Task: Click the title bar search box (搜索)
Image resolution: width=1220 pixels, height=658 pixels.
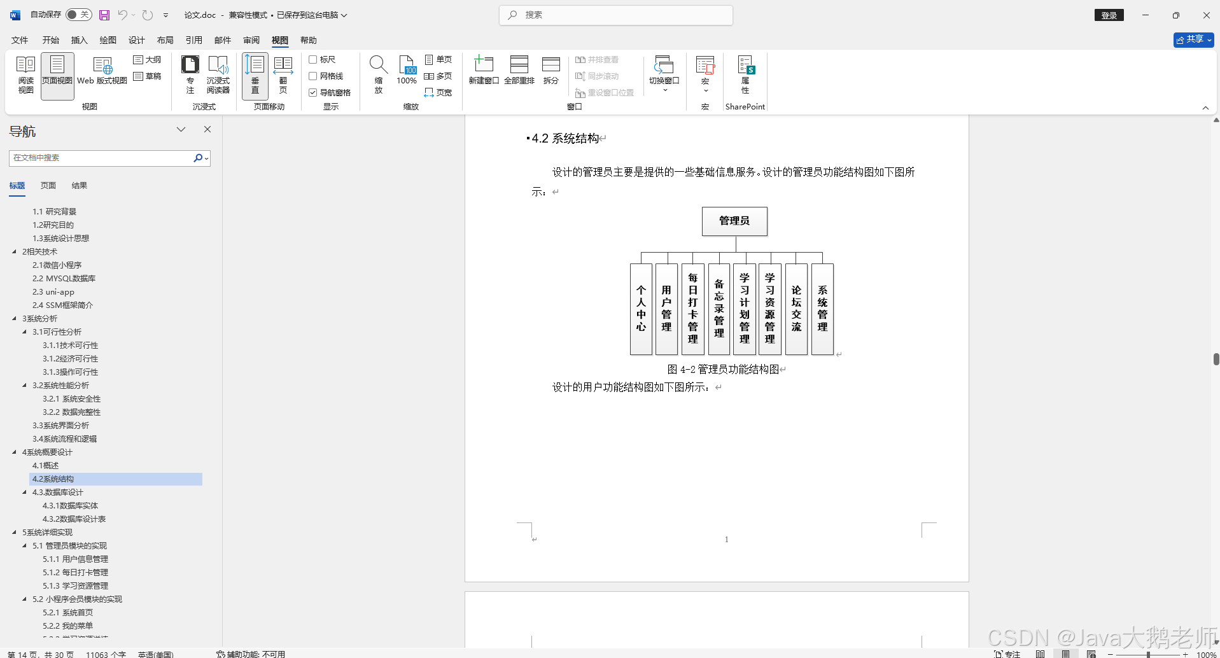Action: (x=616, y=15)
